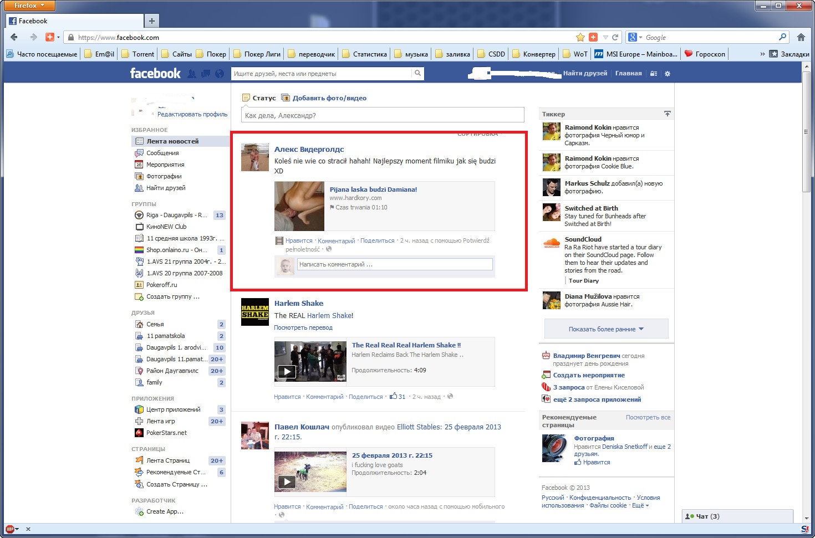The height and width of the screenshot is (538, 815).
Task: Click Редактировать профиль link
Action: click(192, 114)
